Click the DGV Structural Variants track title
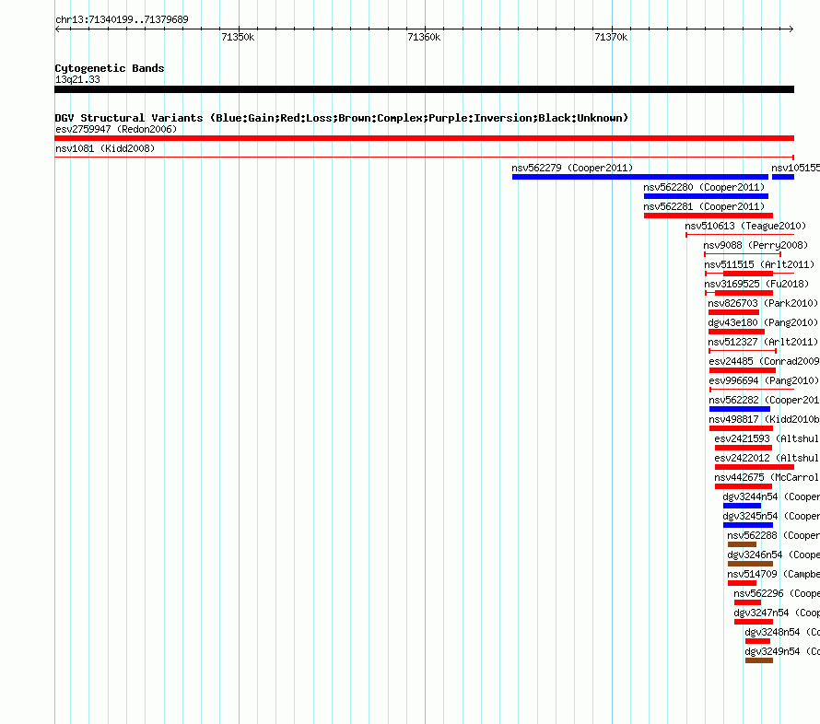Image resolution: width=820 pixels, height=724 pixels. click(x=341, y=118)
